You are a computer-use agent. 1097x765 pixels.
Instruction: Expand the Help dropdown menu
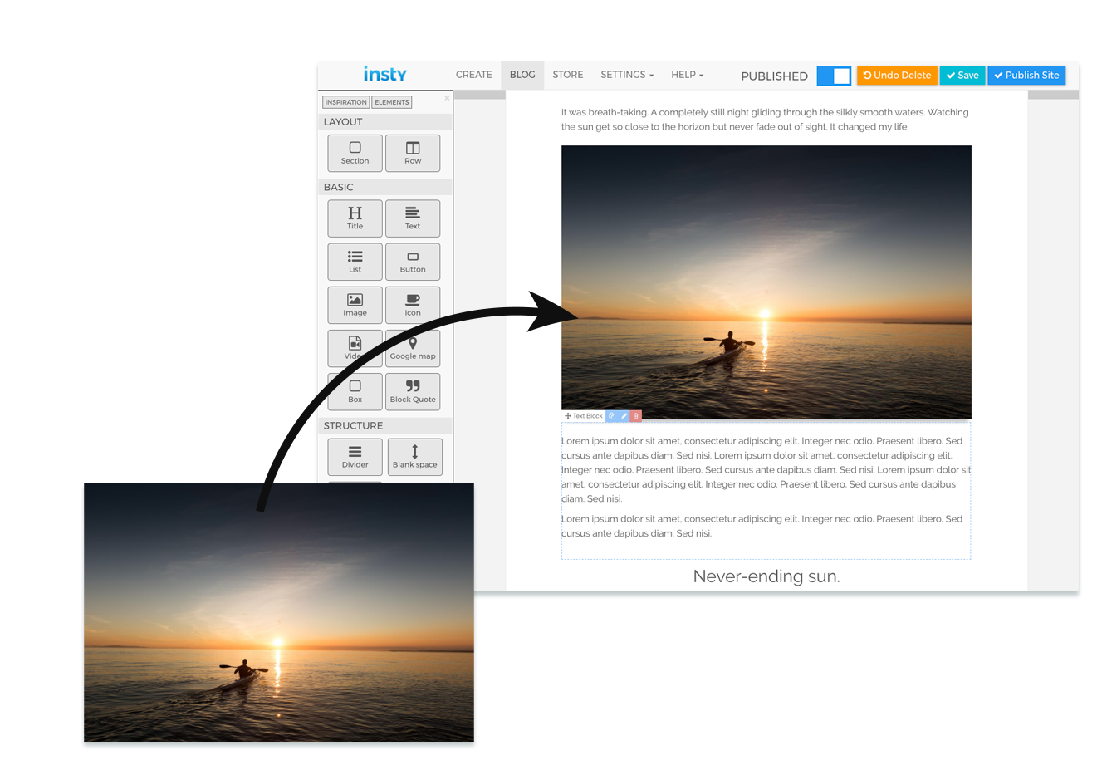click(x=687, y=75)
